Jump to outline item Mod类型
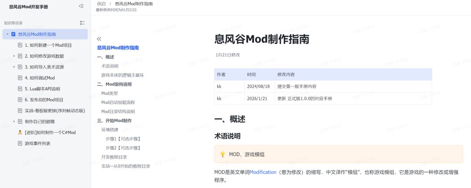This screenshot has width=471, height=188. click(109, 93)
